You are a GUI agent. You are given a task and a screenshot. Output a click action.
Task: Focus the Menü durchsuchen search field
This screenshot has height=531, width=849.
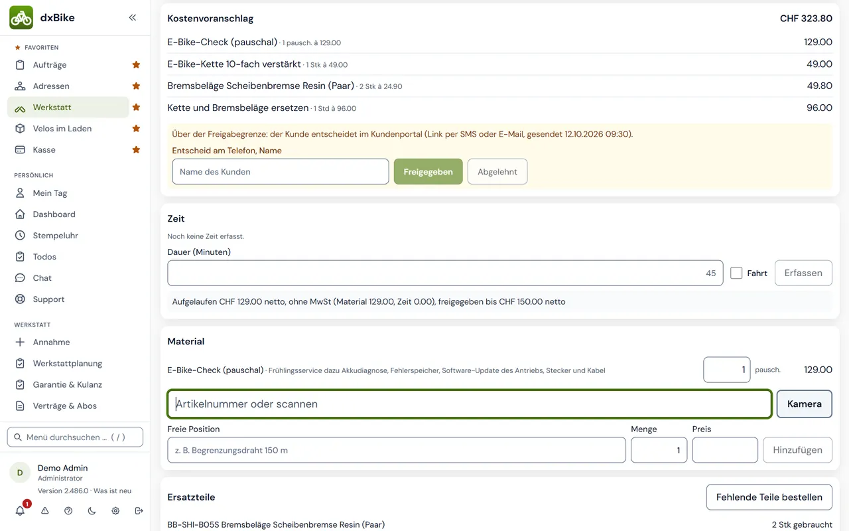(75, 437)
